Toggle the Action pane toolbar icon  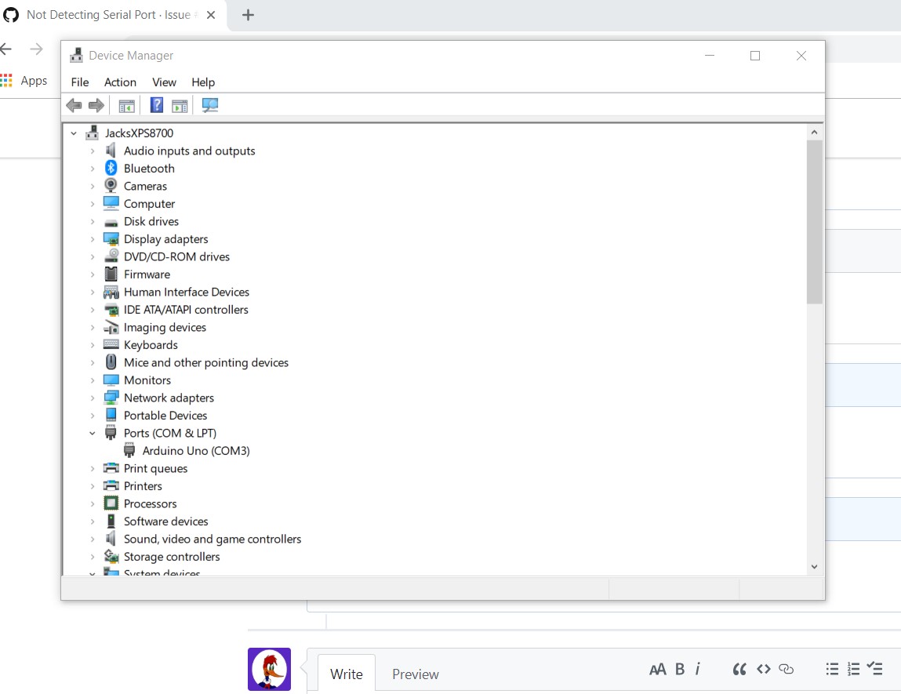180,106
